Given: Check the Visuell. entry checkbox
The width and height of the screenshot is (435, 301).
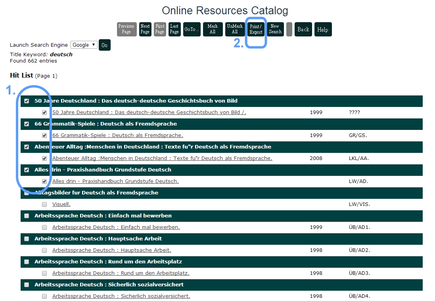Looking at the screenshot, I should tap(44, 204).
